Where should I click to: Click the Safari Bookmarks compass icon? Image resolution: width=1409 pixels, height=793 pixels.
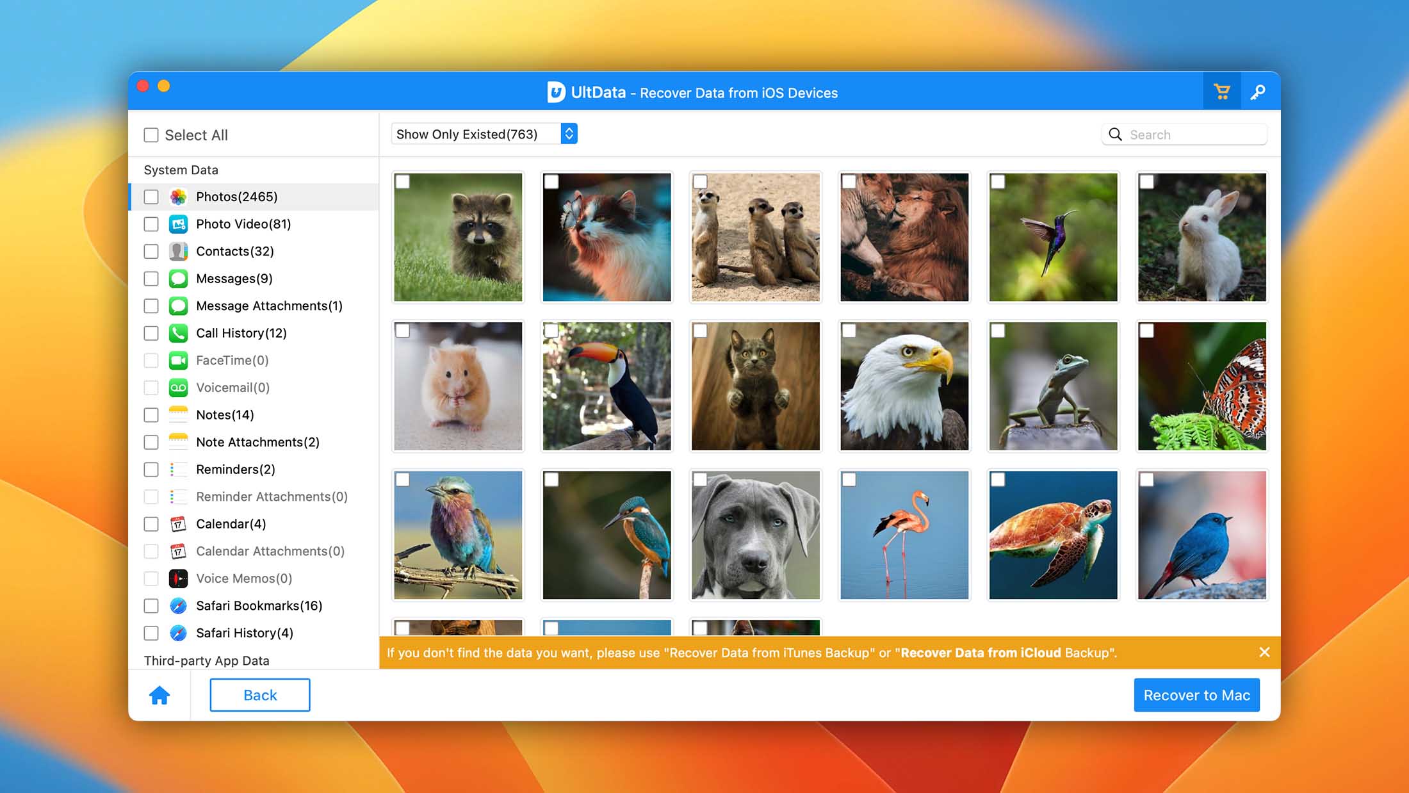coord(178,605)
